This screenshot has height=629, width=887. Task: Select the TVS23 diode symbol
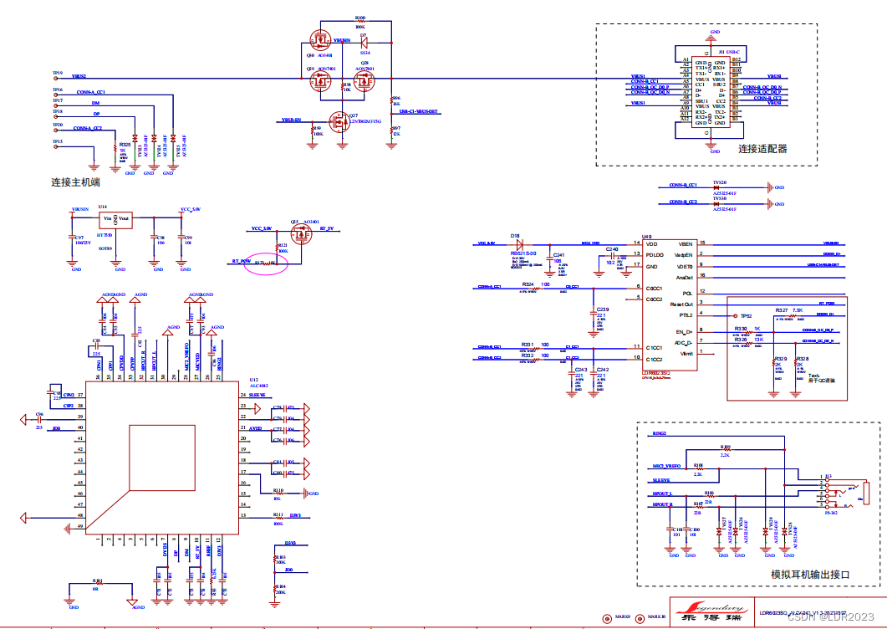pos(135,139)
